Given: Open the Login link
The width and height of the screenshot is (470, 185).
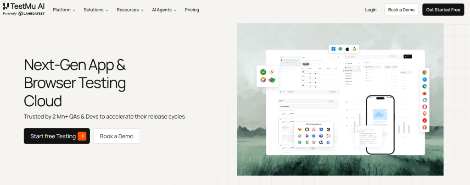Looking at the screenshot, I should point(370,10).
